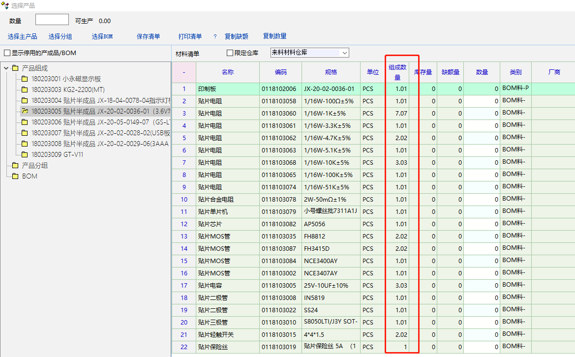
Task: Click the folder icon of 180203001 小永磁显示板
Action: [25, 79]
